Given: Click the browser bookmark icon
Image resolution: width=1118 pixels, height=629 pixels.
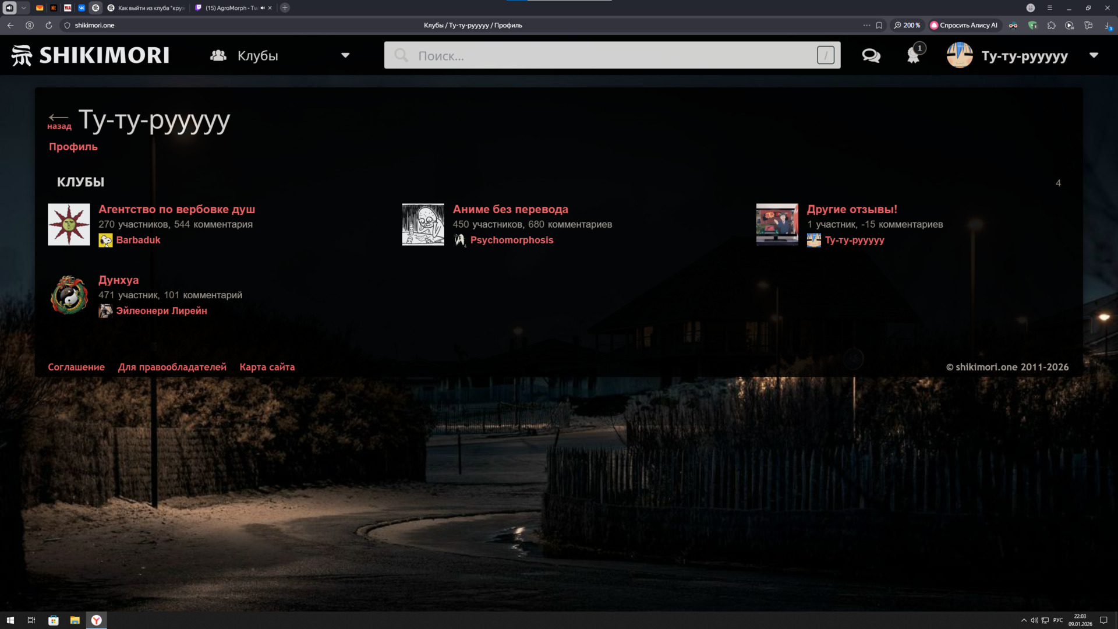Looking at the screenshot, I should click(879, 26).
